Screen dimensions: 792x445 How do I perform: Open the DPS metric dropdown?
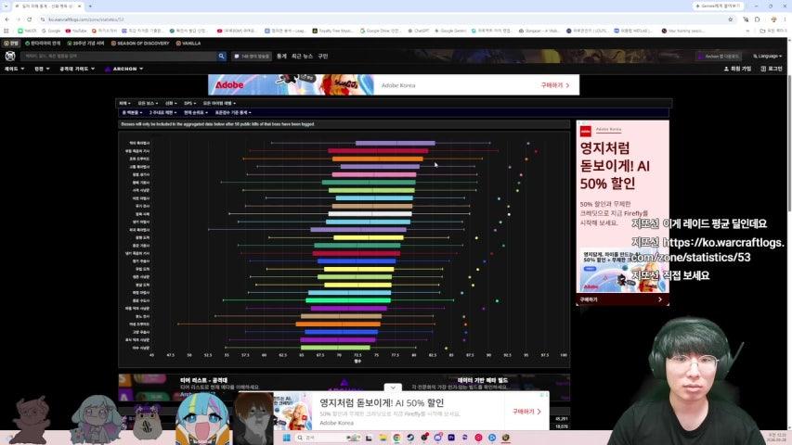click(188, 103)
